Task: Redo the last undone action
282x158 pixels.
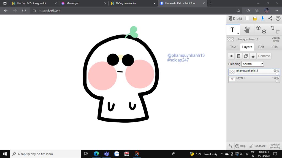Action: point(278,32)
